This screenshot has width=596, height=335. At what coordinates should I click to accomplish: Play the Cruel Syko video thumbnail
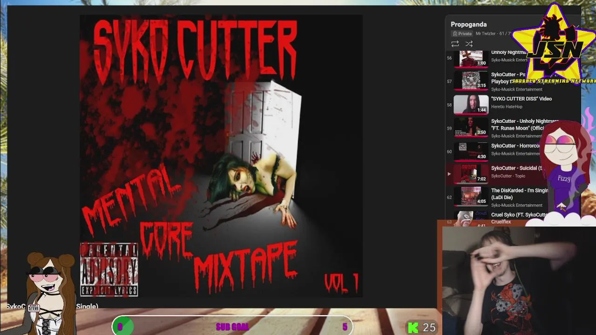click(x=471, y=219)
